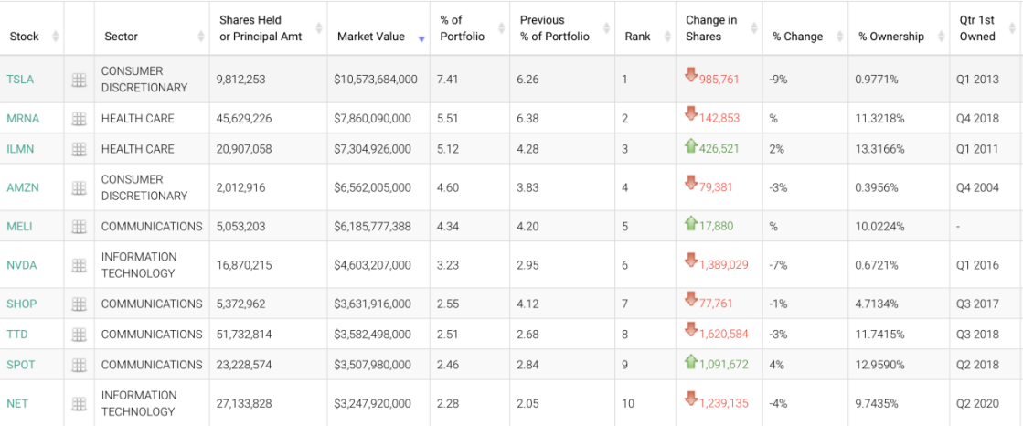The image size is (1023, 426).
Task: Sort by the Stock column header
Action: point(25,37)
